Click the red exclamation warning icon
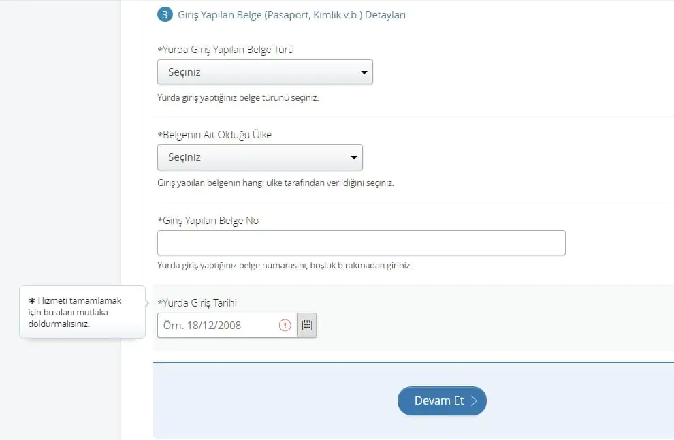The width and height of the screenshot is (674, 440). tap(285, 325)
